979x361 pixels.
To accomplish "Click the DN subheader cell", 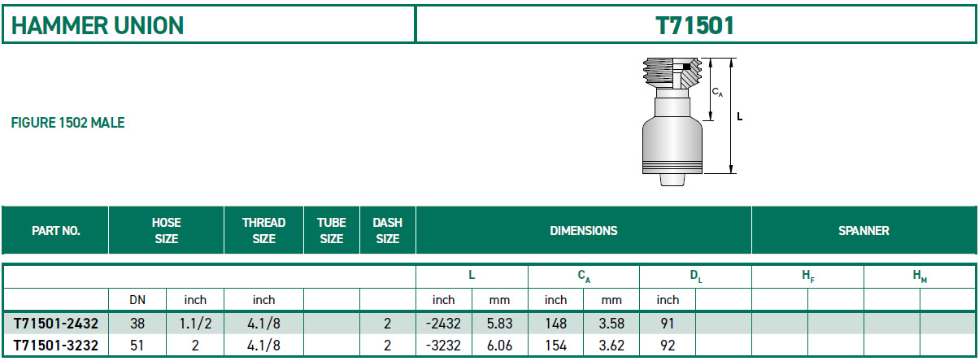I will [137, 300].
